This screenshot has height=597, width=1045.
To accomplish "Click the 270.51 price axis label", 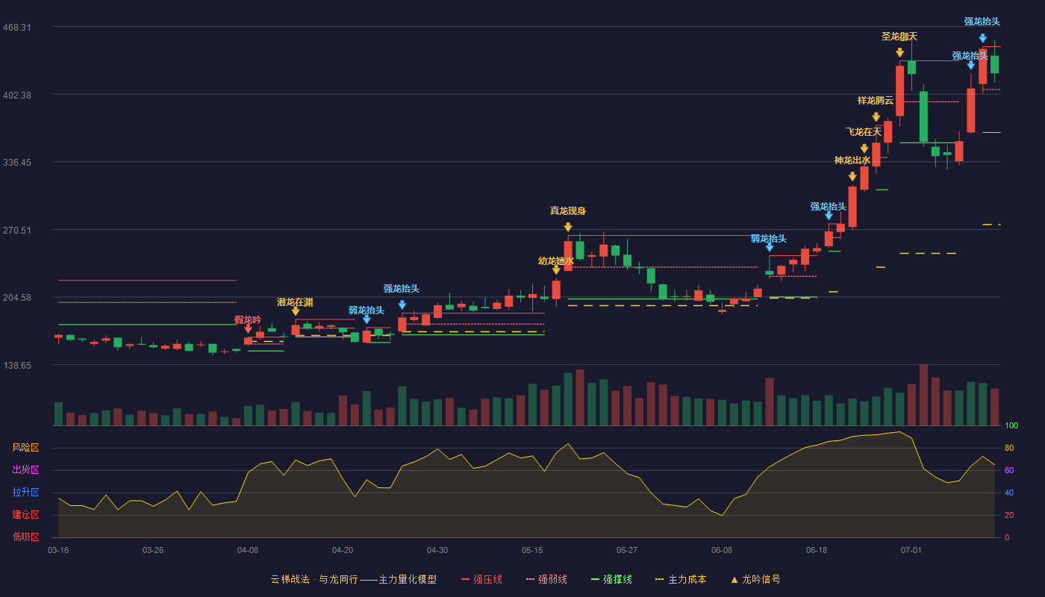I will (x=17, y=231).
